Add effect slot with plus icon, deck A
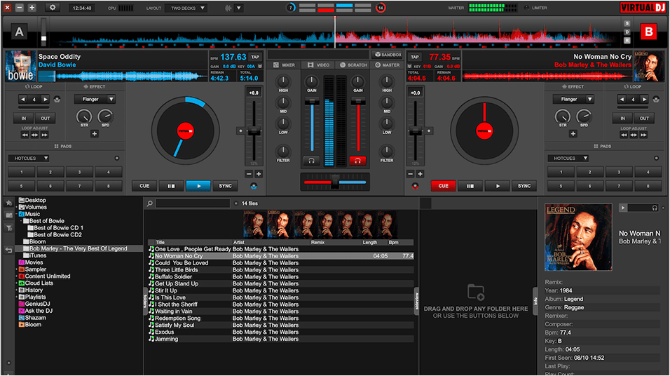Screen dimensions: 670x376 95,133
